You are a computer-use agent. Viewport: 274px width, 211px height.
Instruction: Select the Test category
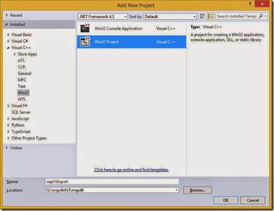21,86
